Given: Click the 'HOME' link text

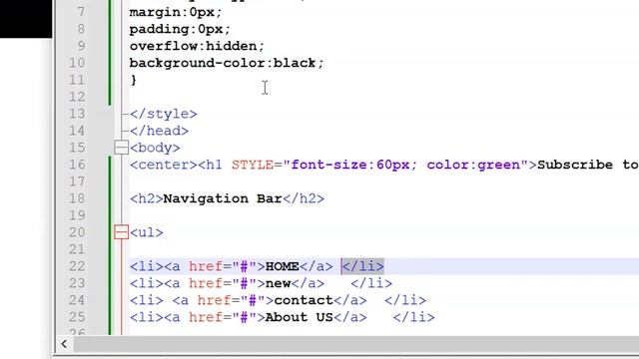Looking at the screenshot, I should tap(282, 266).
